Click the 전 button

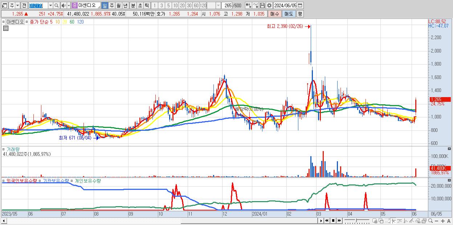pyautogui.click(x=24, y=5)
